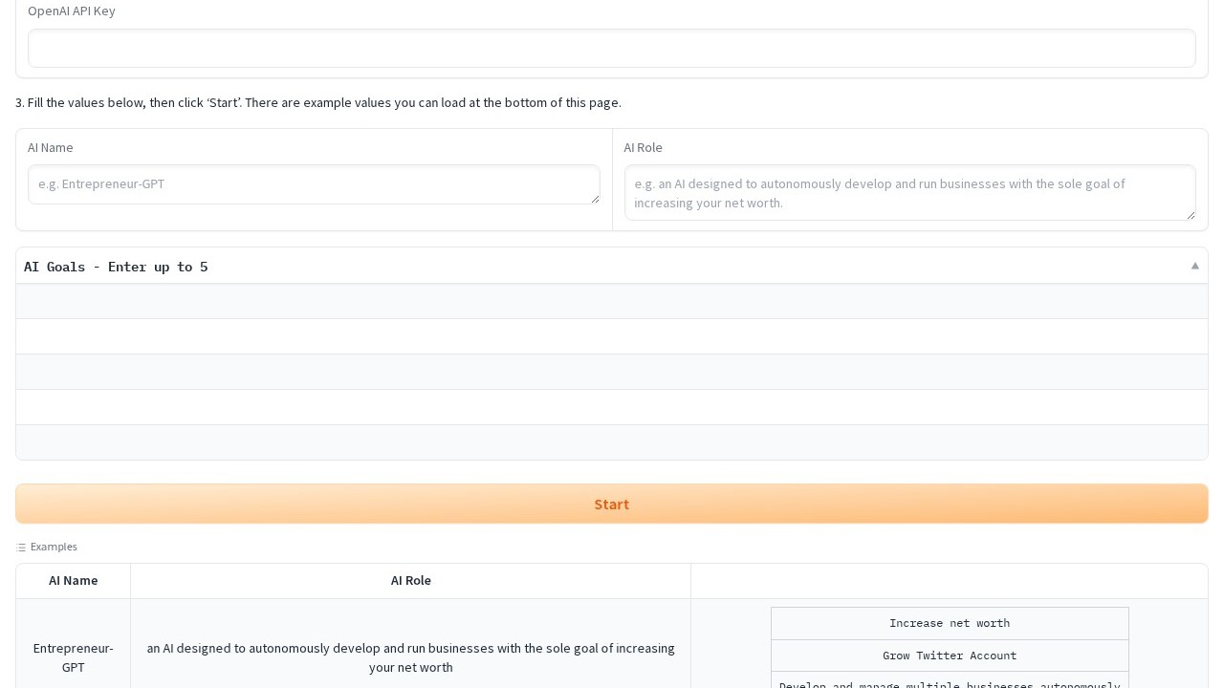Click the AI Name header in Examples table
The height and width of the screenshot is (688, 1224).
coord(74,581)
